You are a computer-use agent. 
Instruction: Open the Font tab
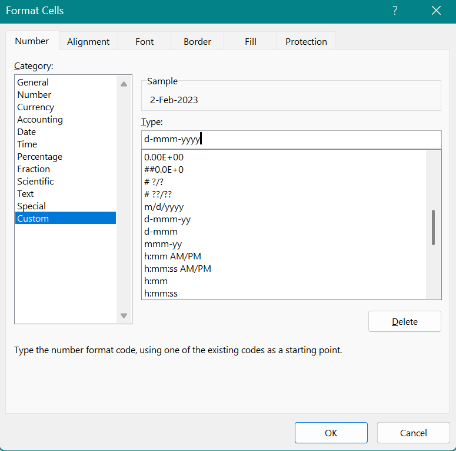(145, 42)
